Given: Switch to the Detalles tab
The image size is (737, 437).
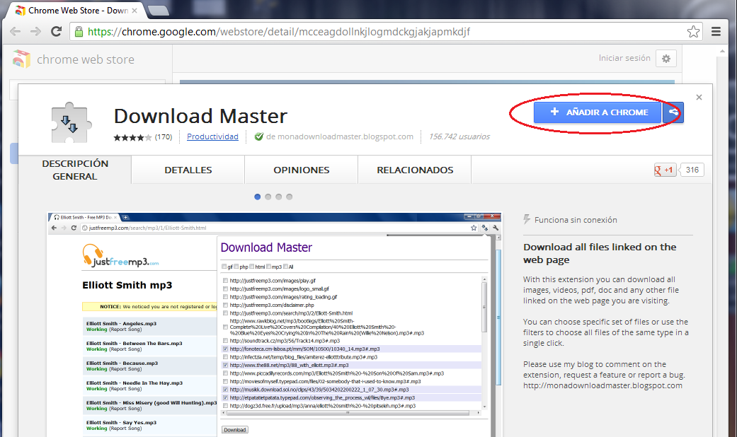Looking at the screenshot, I should tap(188, 170).
